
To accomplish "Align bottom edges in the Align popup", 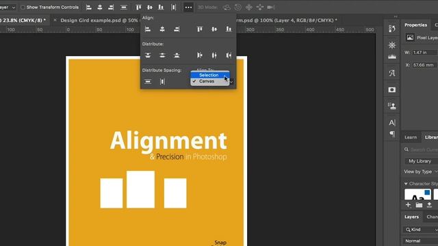I will click(229, 29).
